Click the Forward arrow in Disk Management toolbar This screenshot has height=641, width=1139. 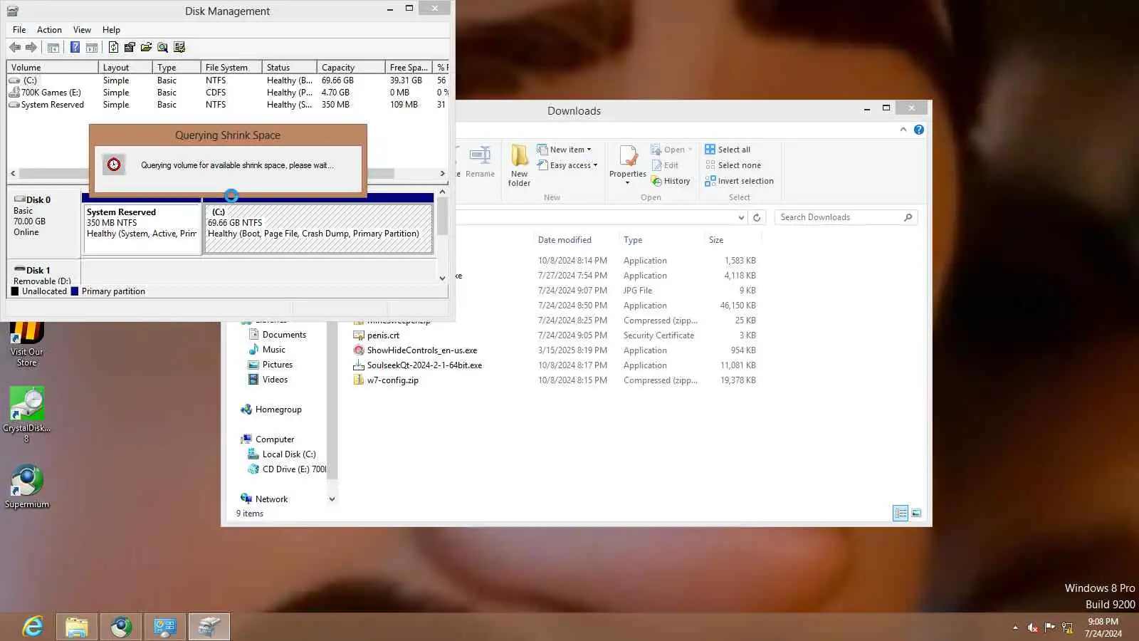31,48
